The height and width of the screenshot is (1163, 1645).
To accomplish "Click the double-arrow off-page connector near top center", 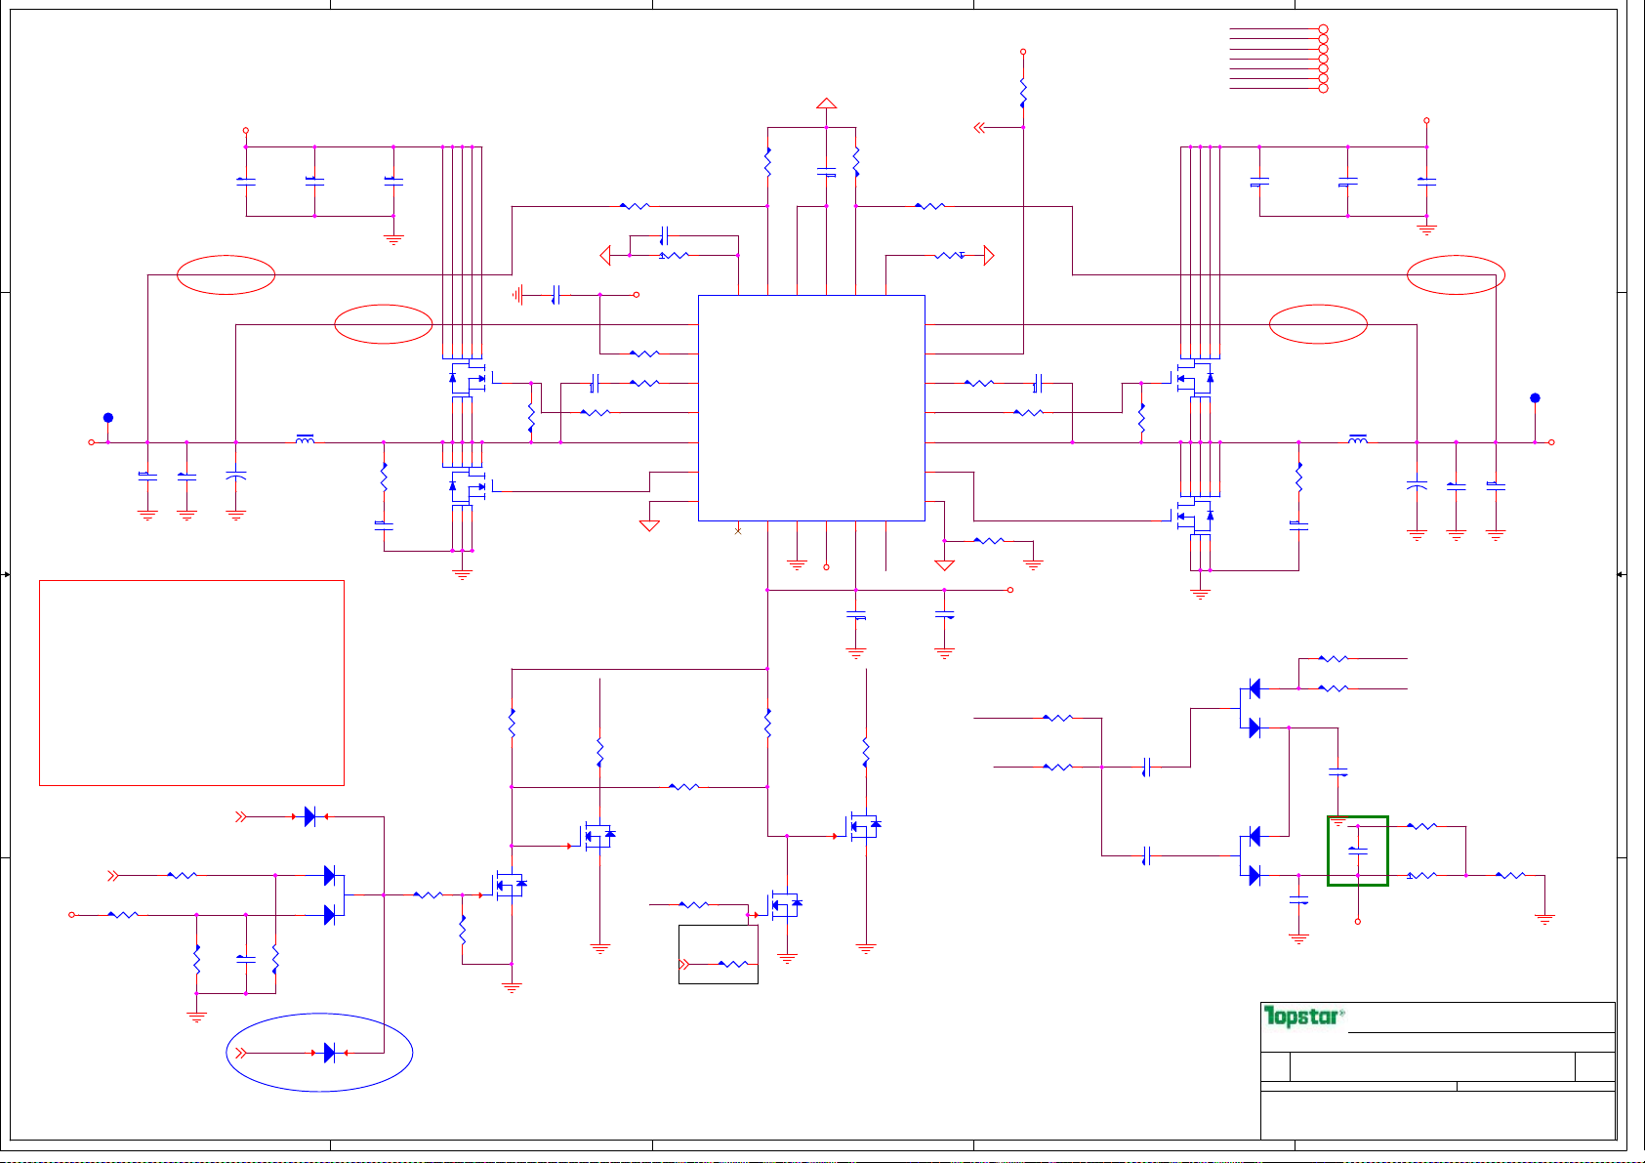I will [980, 127].
